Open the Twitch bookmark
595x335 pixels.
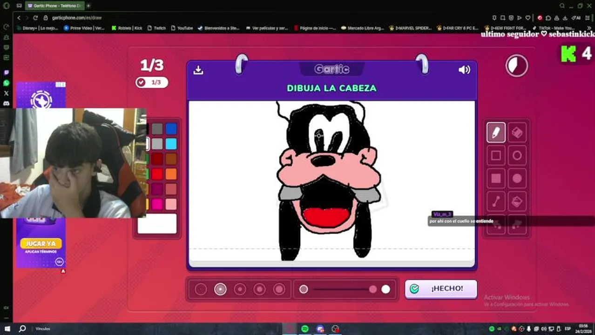(x=157, y=28)
